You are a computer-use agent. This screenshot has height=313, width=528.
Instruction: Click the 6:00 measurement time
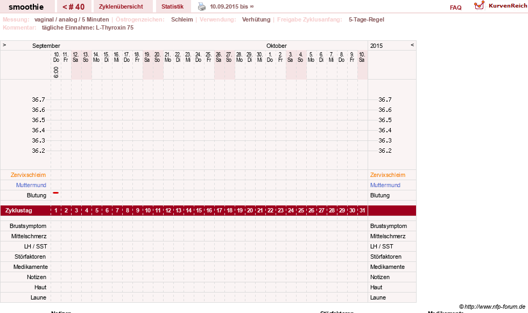click(x=56, y=72)
